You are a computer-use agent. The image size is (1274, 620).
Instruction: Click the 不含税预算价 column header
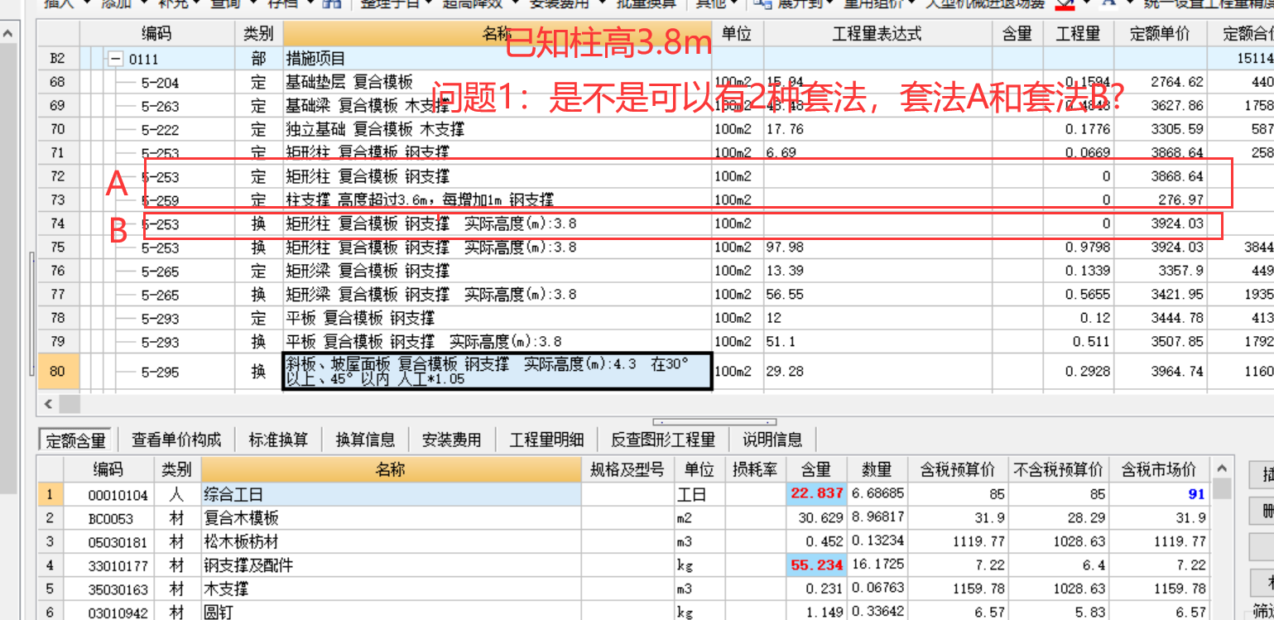pyautogui.click(x=1058, y=469)
